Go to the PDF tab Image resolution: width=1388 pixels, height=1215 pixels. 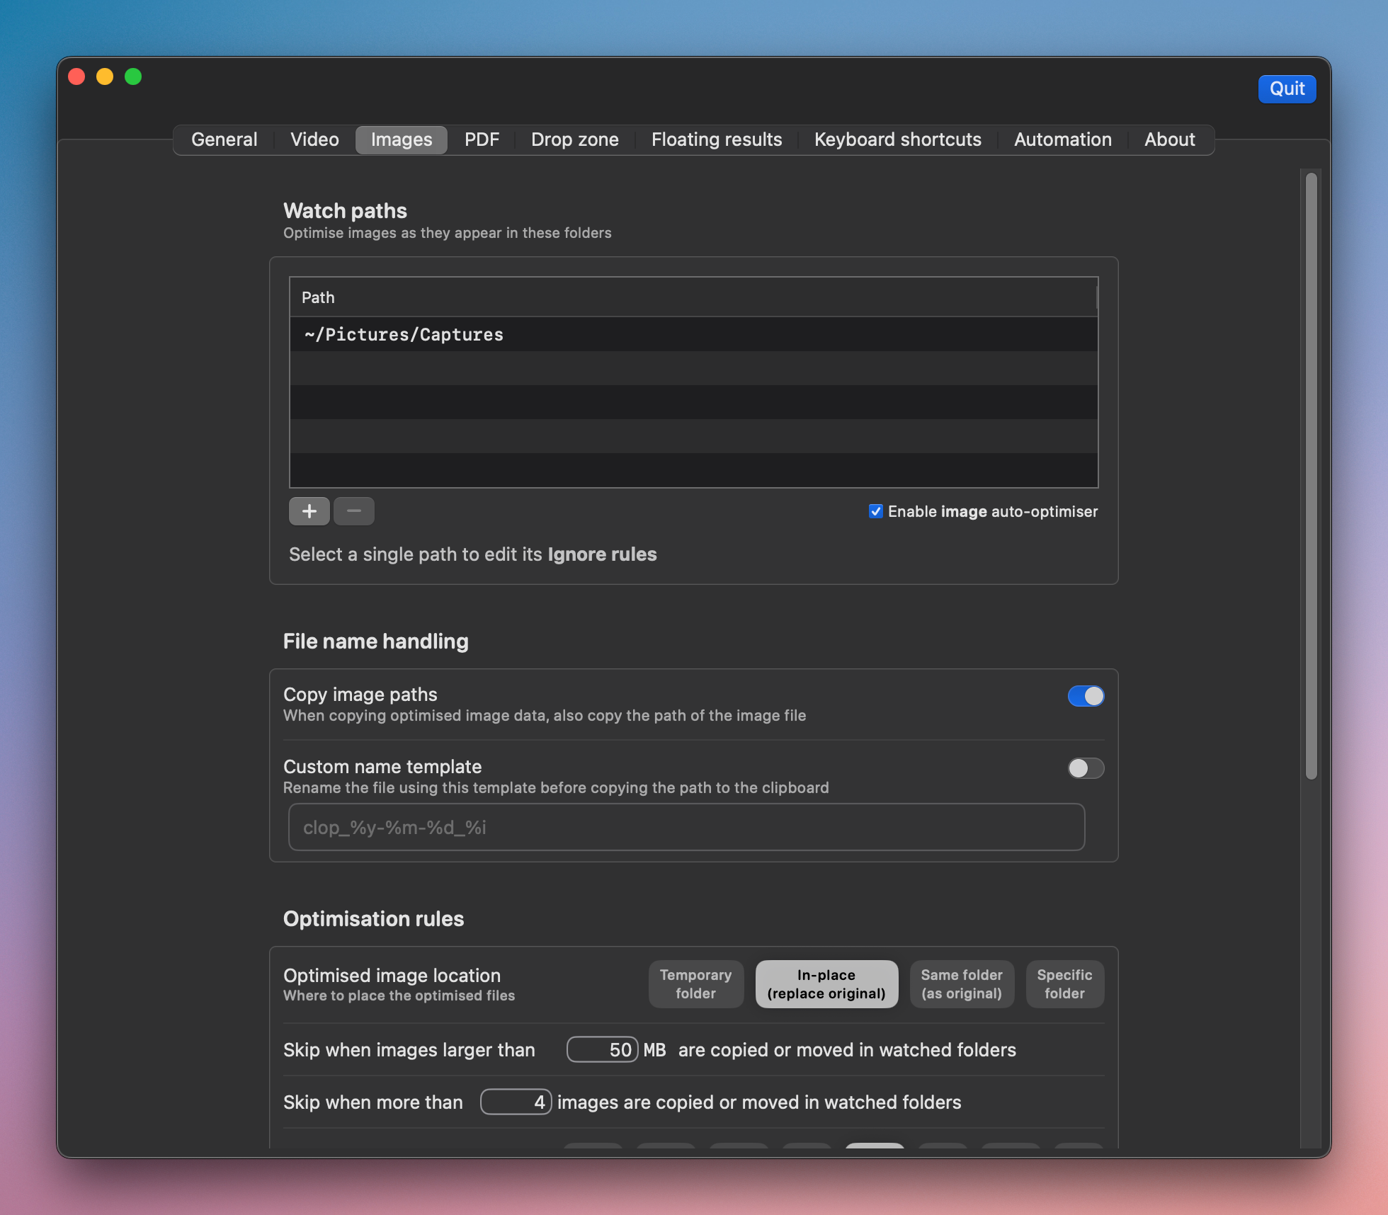(482, 139)
